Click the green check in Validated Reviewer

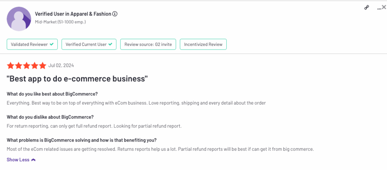click(x=51, y=45)
